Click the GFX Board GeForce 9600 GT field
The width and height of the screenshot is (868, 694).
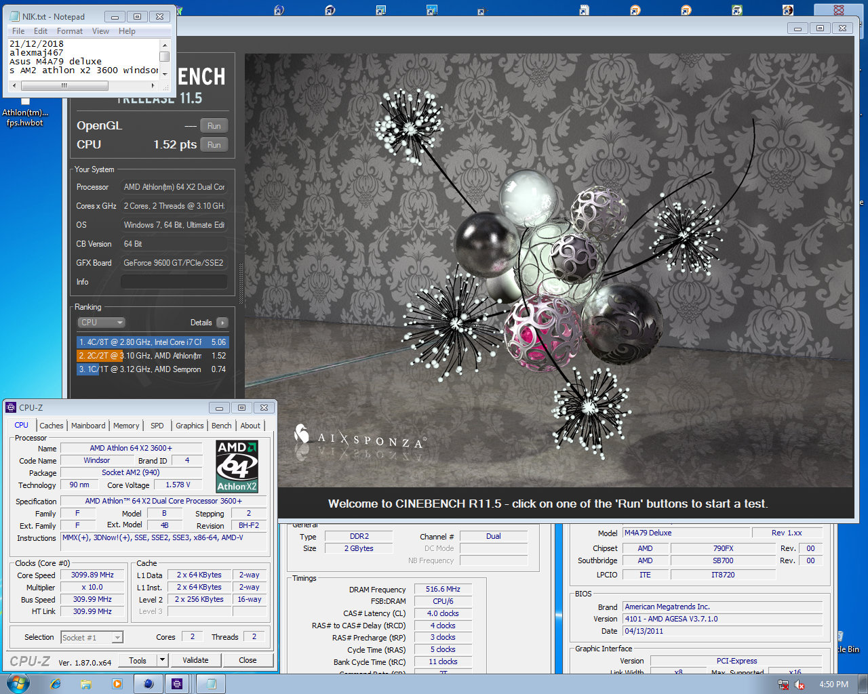pyautogui.click(x=174, y=263)
